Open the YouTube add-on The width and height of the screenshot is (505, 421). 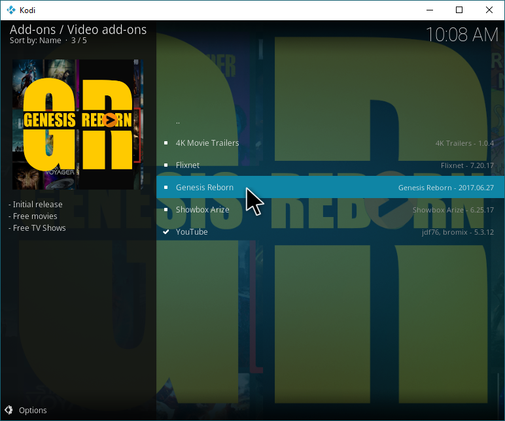click(x=330, y=231)
